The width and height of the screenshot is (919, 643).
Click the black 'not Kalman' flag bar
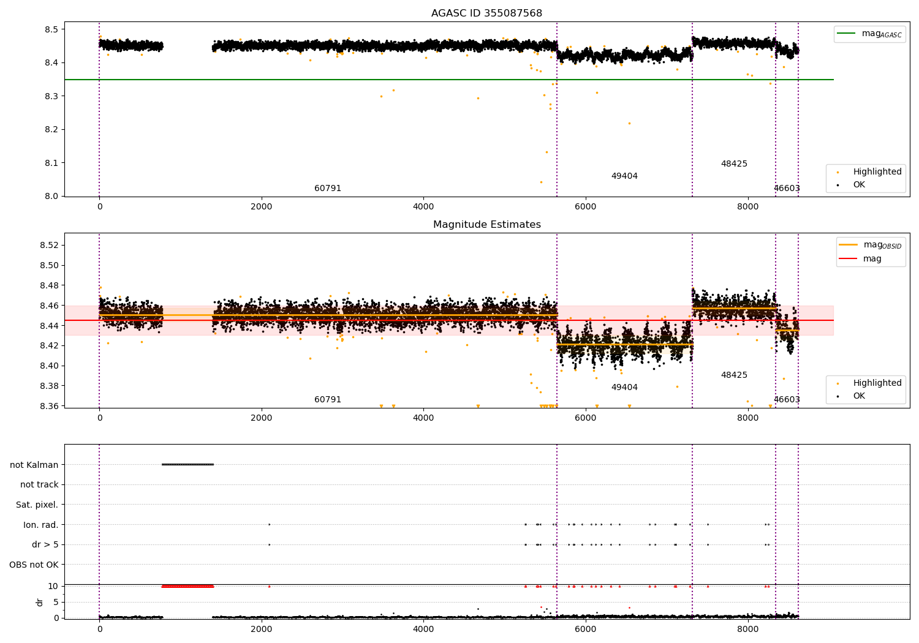[x=187, y=464]
